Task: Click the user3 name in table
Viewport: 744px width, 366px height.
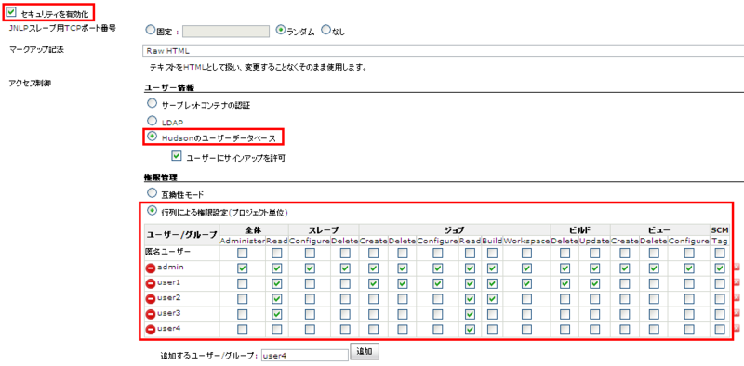Action: 168,313
